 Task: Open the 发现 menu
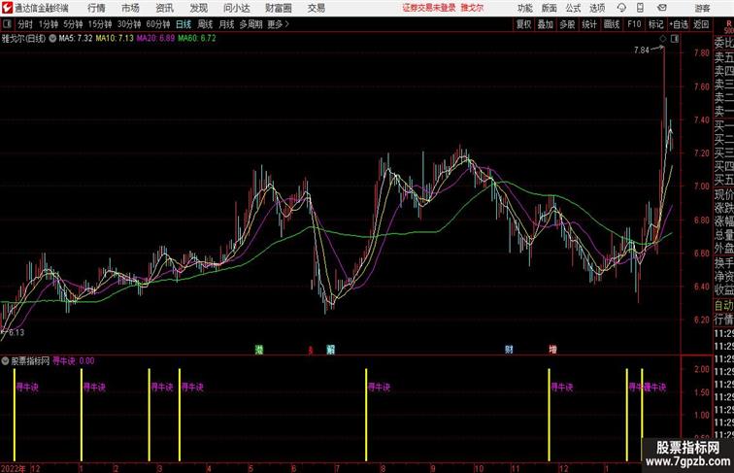coord(198,8)
